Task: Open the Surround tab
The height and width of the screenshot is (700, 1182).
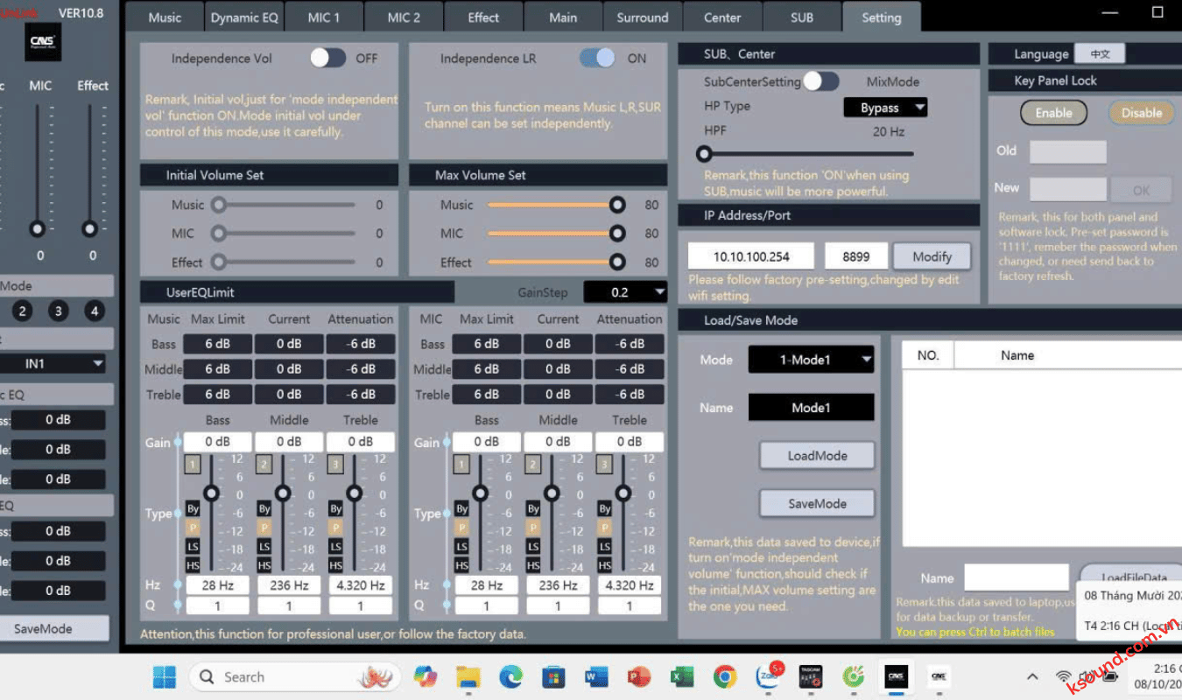Action: [642, 17]
